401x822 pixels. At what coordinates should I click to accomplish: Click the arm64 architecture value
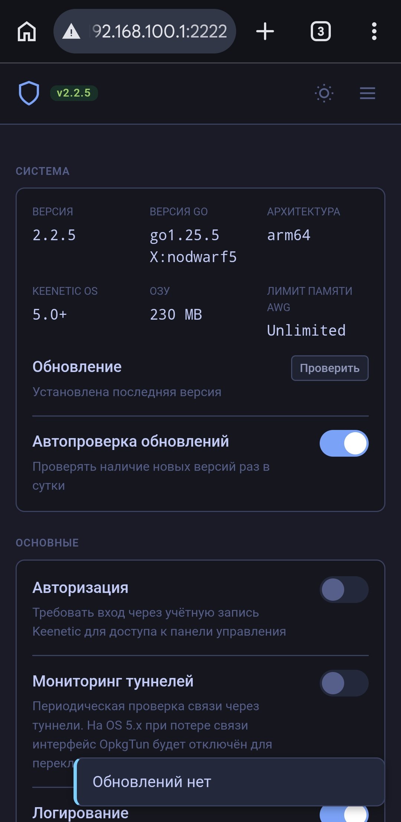(x=288, y=235)
